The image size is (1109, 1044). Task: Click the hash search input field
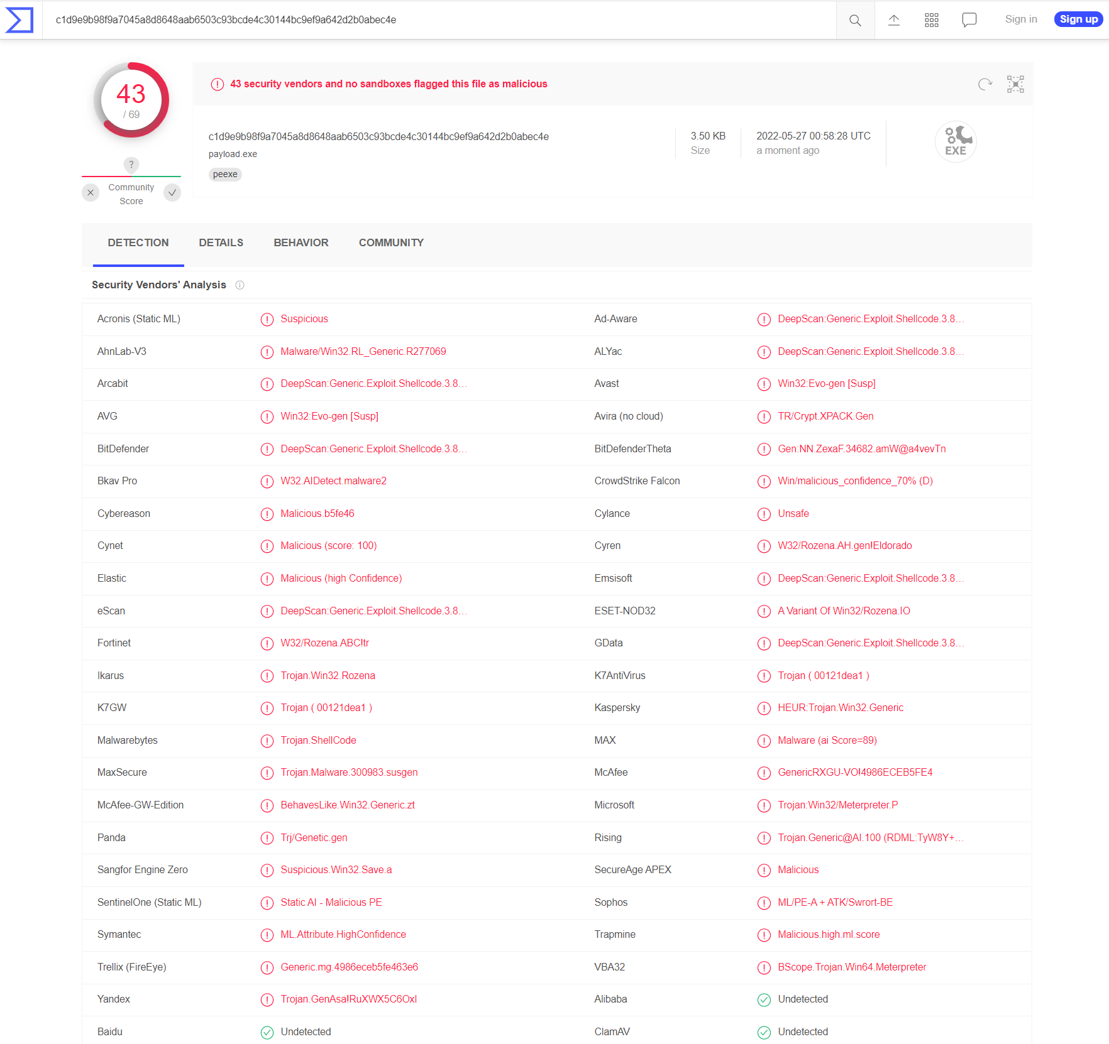(x=440, y=20)
